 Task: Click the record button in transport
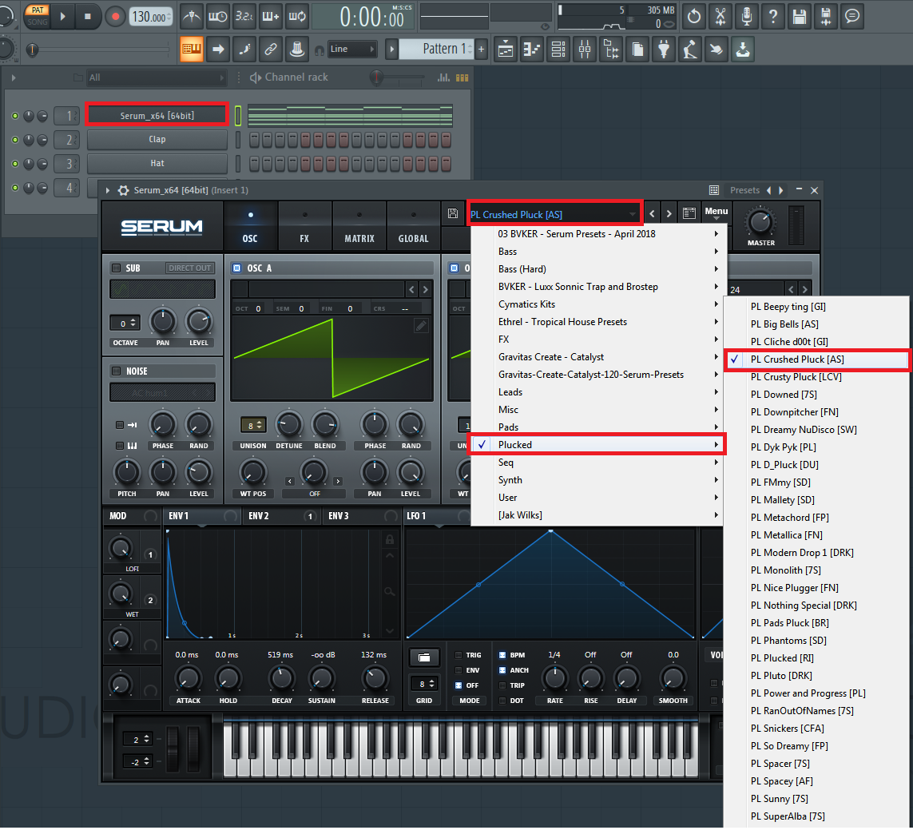[x=115, y=16]
